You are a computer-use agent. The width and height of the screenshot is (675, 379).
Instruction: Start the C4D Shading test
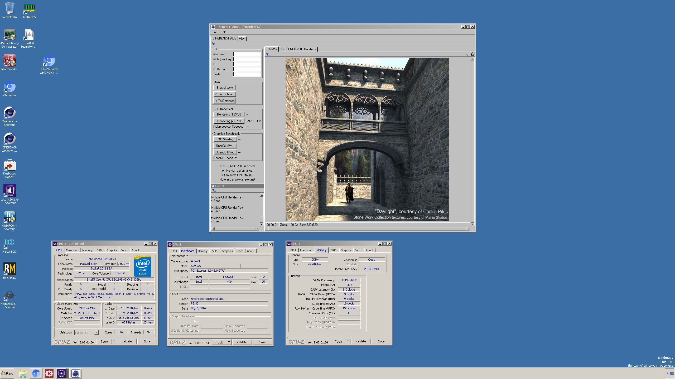(x=225, y=139)
